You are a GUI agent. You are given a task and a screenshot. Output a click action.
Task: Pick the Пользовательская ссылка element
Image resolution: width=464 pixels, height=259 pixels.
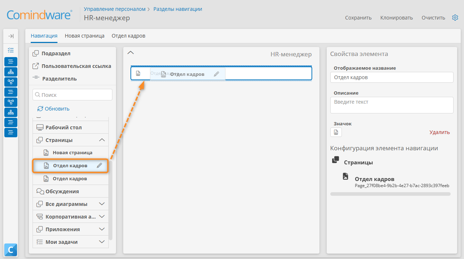(x=72, y=66)
